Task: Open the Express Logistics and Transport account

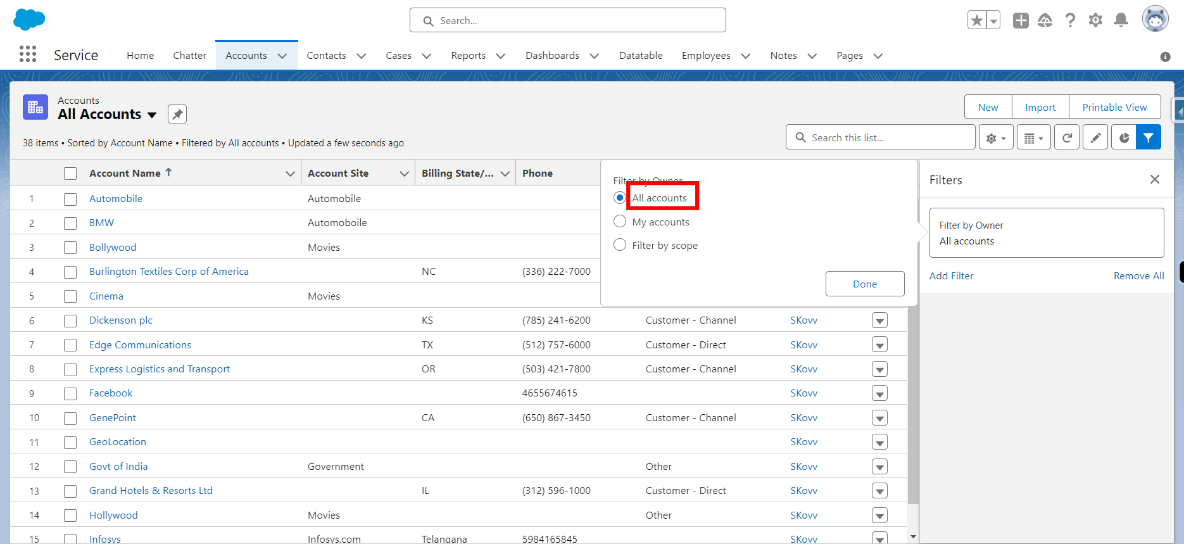Action: [x=160, y=369]
